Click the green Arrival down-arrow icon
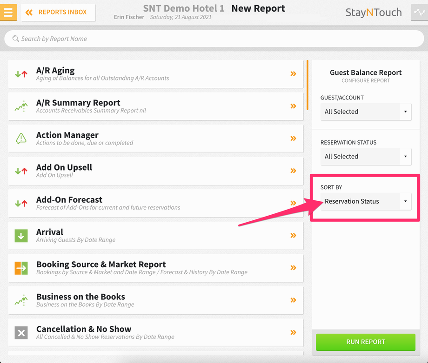Screen dimensions: 428x363 (21, 236)
